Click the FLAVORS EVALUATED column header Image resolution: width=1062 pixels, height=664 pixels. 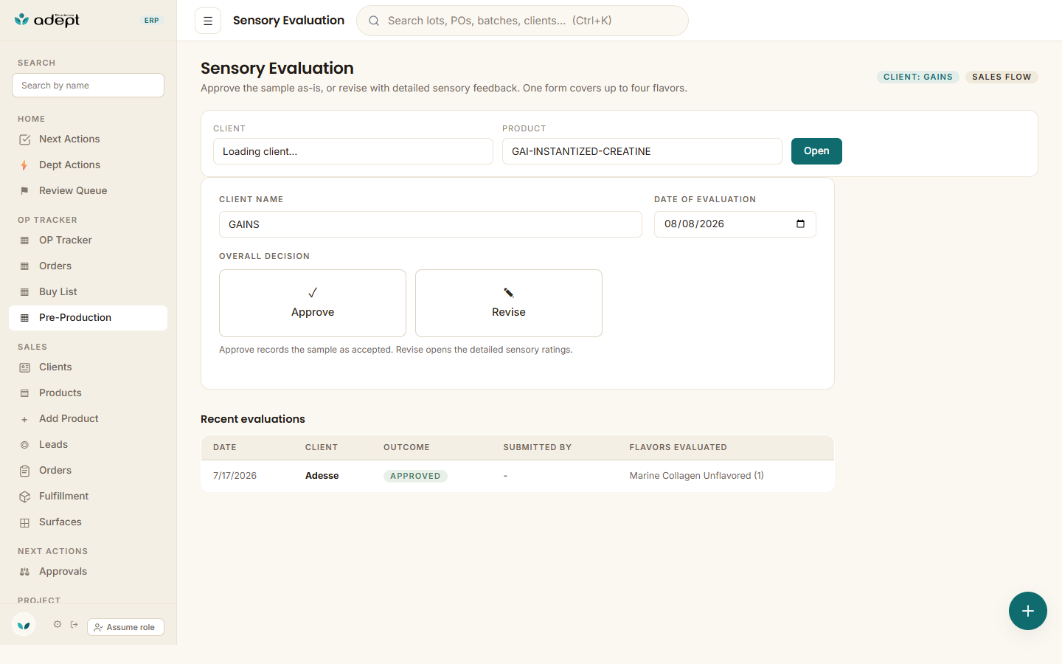678,448
